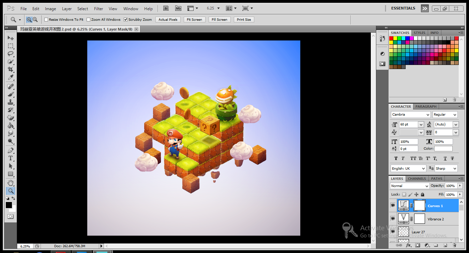
Task: Open the Sharp anti-aliasing dropdown
Action: point(446,168)
